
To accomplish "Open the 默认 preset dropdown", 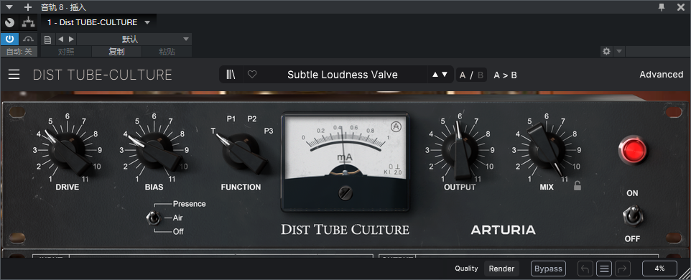I will tap(134, 39).
